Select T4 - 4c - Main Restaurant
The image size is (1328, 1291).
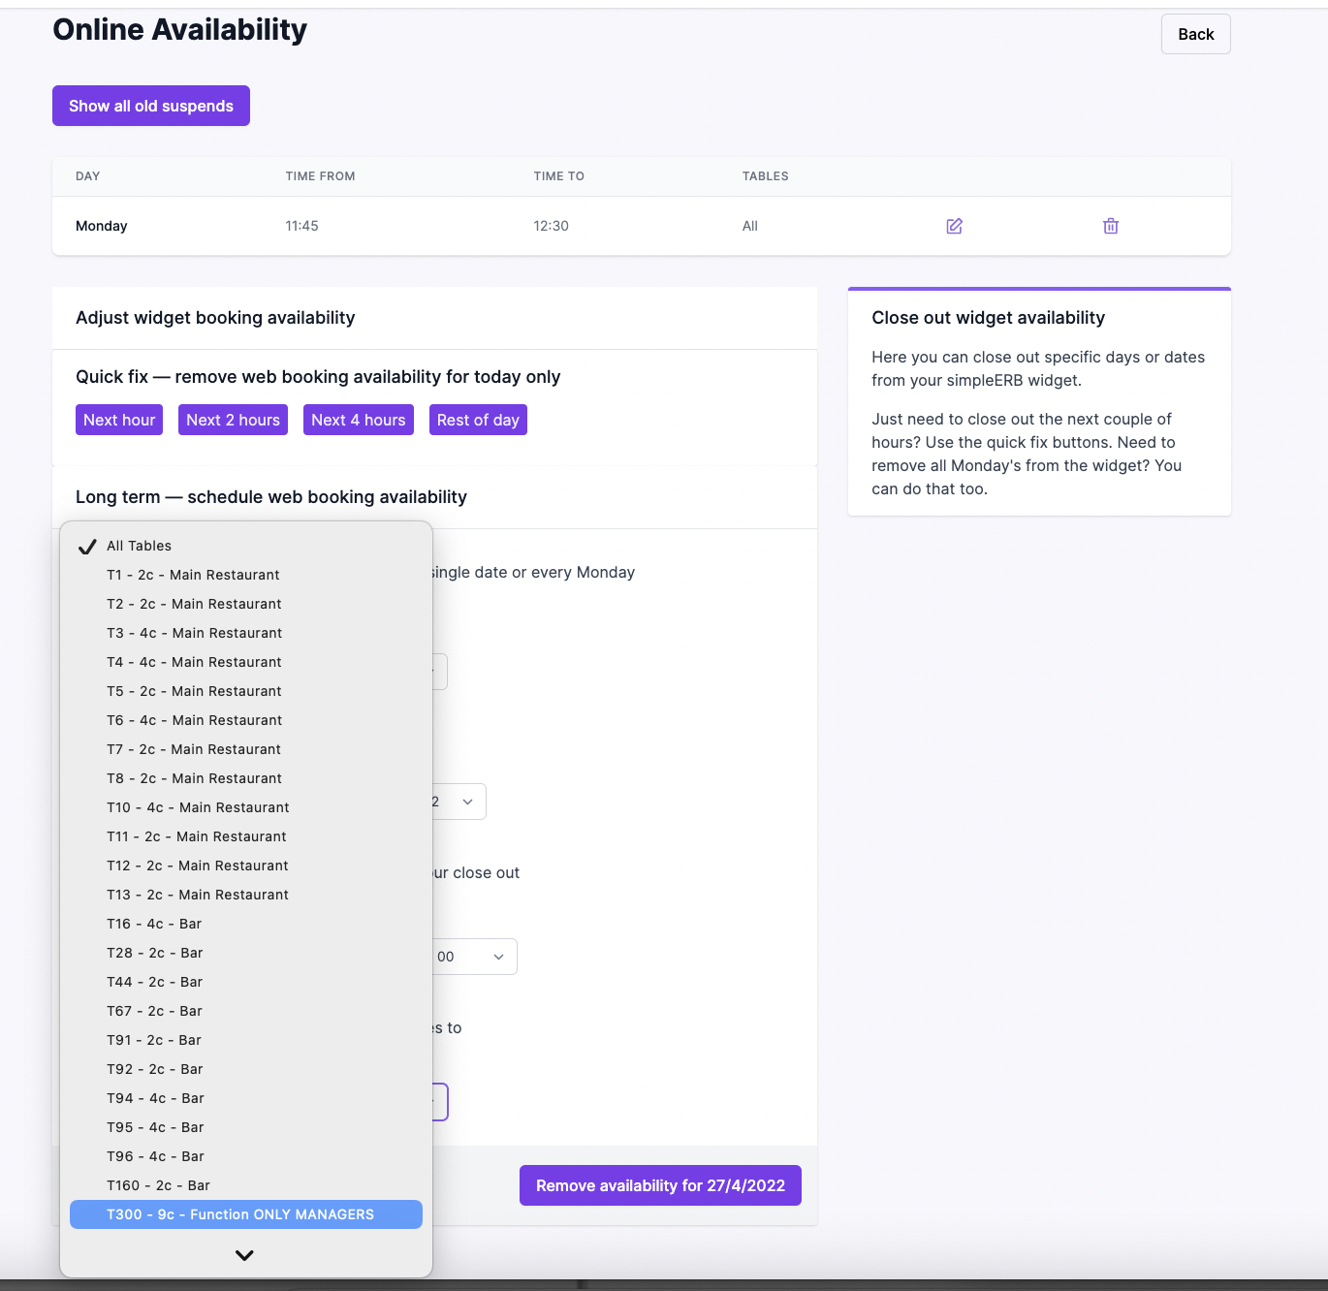point(246,662)
